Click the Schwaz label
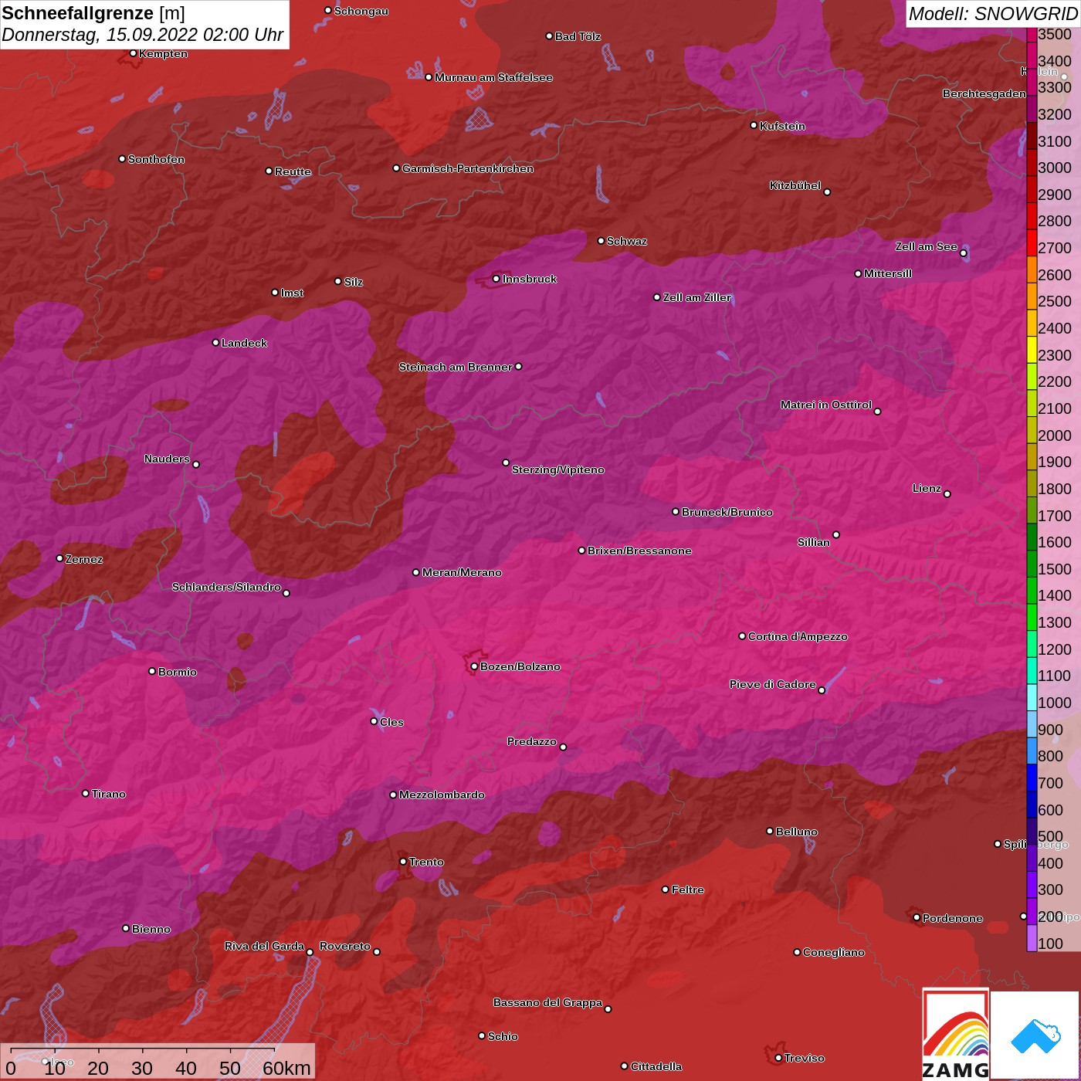Image resolution: width=1081 pixels, height=1081 pixels. click(x=627, y=241)
